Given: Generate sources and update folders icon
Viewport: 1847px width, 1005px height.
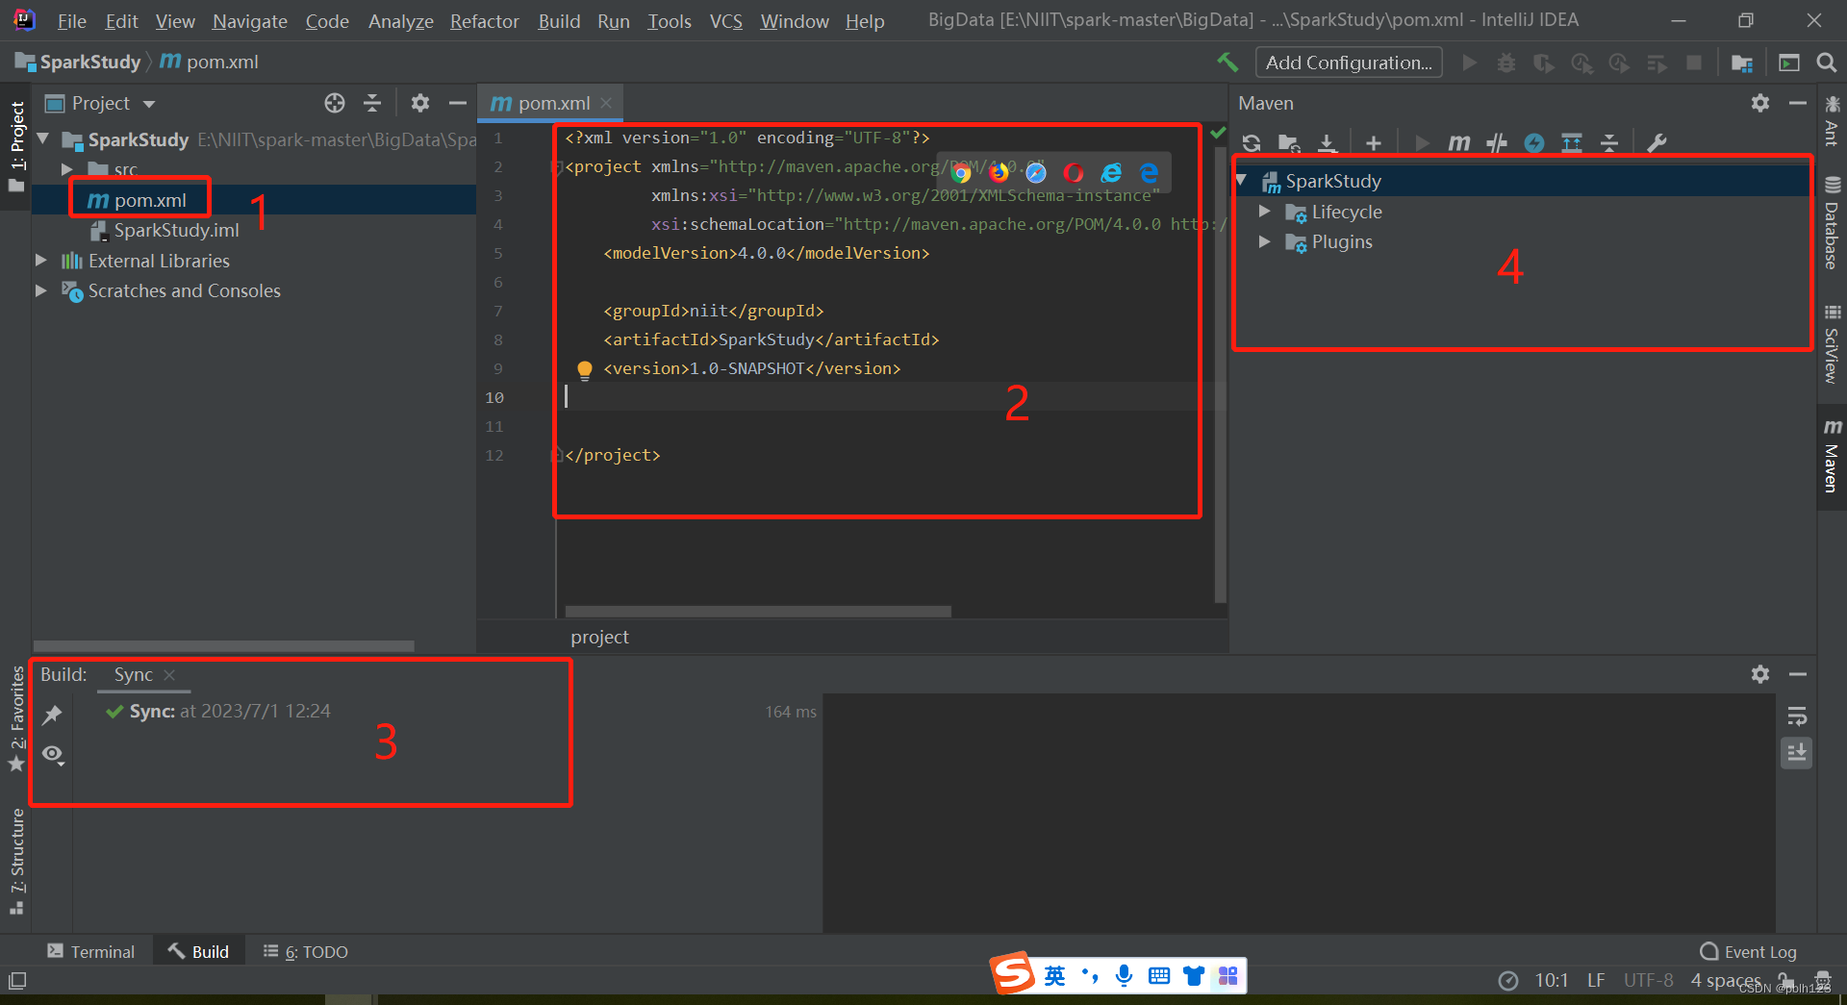Looking at the screenshot, I should 1289,143.
